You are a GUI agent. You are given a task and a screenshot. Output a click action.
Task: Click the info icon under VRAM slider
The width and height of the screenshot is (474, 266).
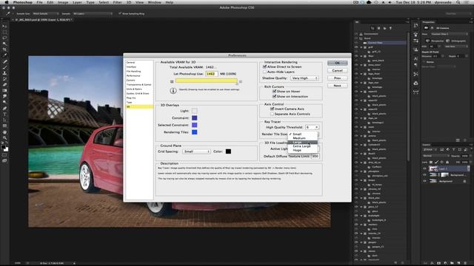click(x=173, y=90)
